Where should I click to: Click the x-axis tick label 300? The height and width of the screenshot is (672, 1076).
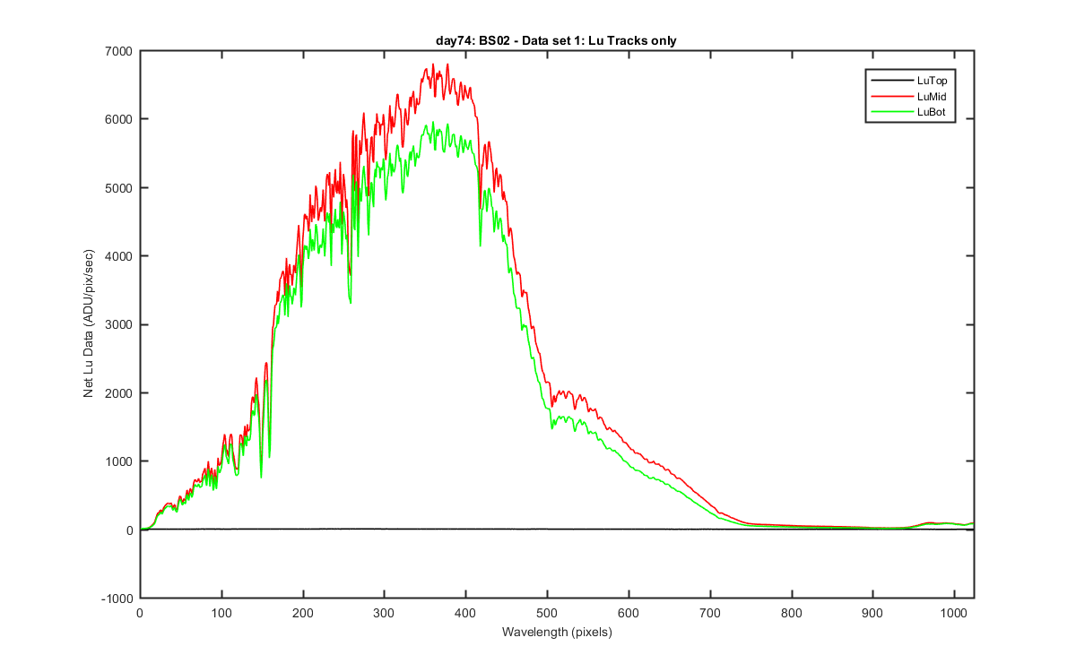(384, 613)
